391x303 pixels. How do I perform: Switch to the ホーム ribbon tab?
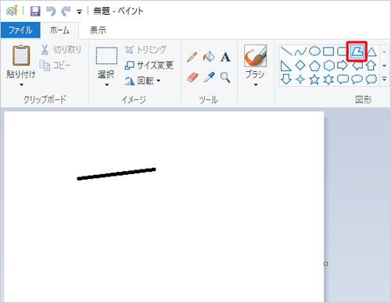click(59, 30)
